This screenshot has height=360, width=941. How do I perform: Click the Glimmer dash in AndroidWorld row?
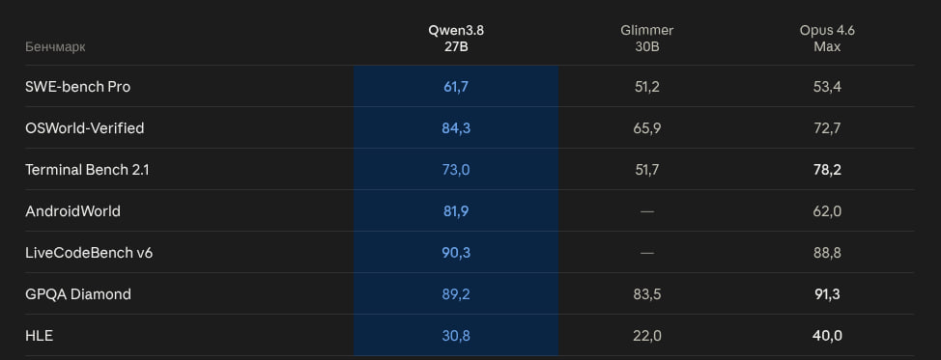tap(647, 211)
